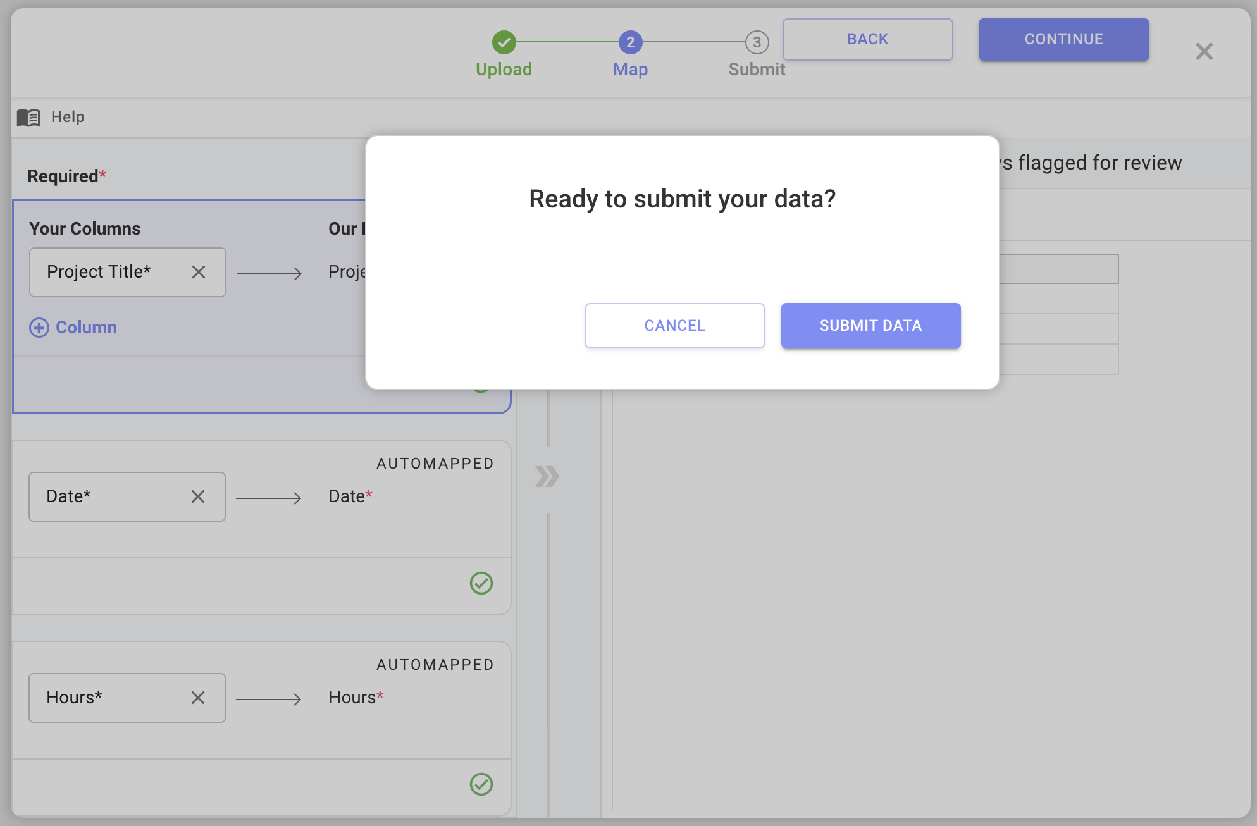
Task: Go Back to the previous step
Action: click(867, 39)
